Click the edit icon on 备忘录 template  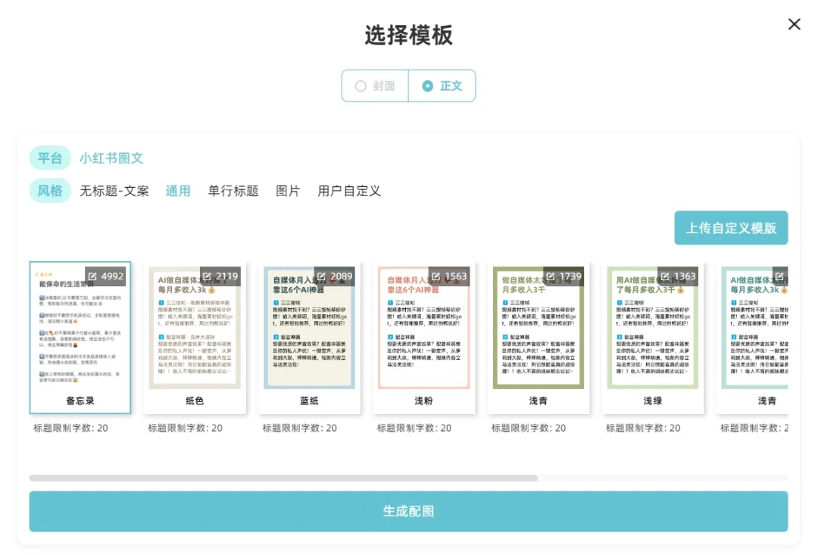(93, 276)
